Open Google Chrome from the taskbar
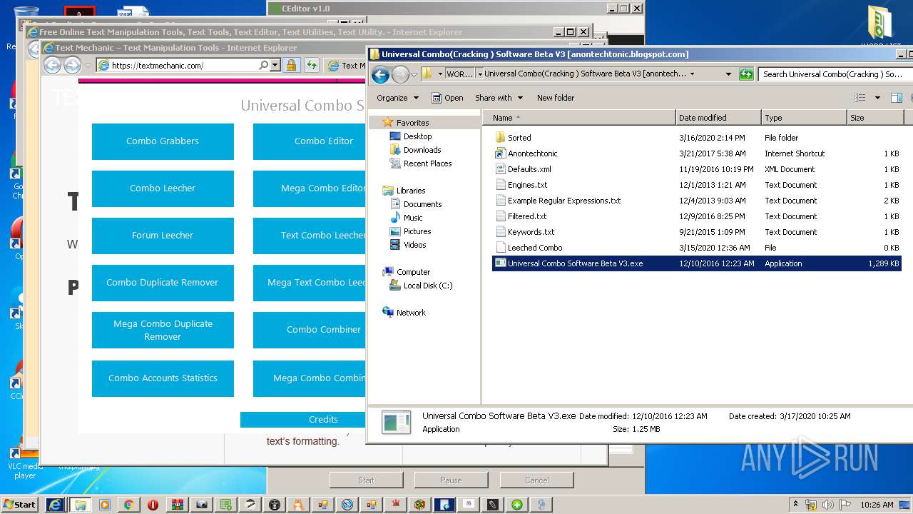This screenshot has height=514, width=913. (x=128, y=505)
